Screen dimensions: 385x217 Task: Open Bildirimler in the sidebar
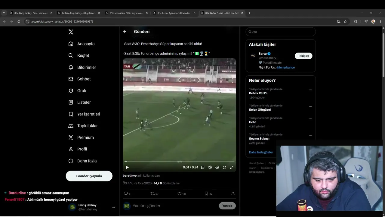82,67
